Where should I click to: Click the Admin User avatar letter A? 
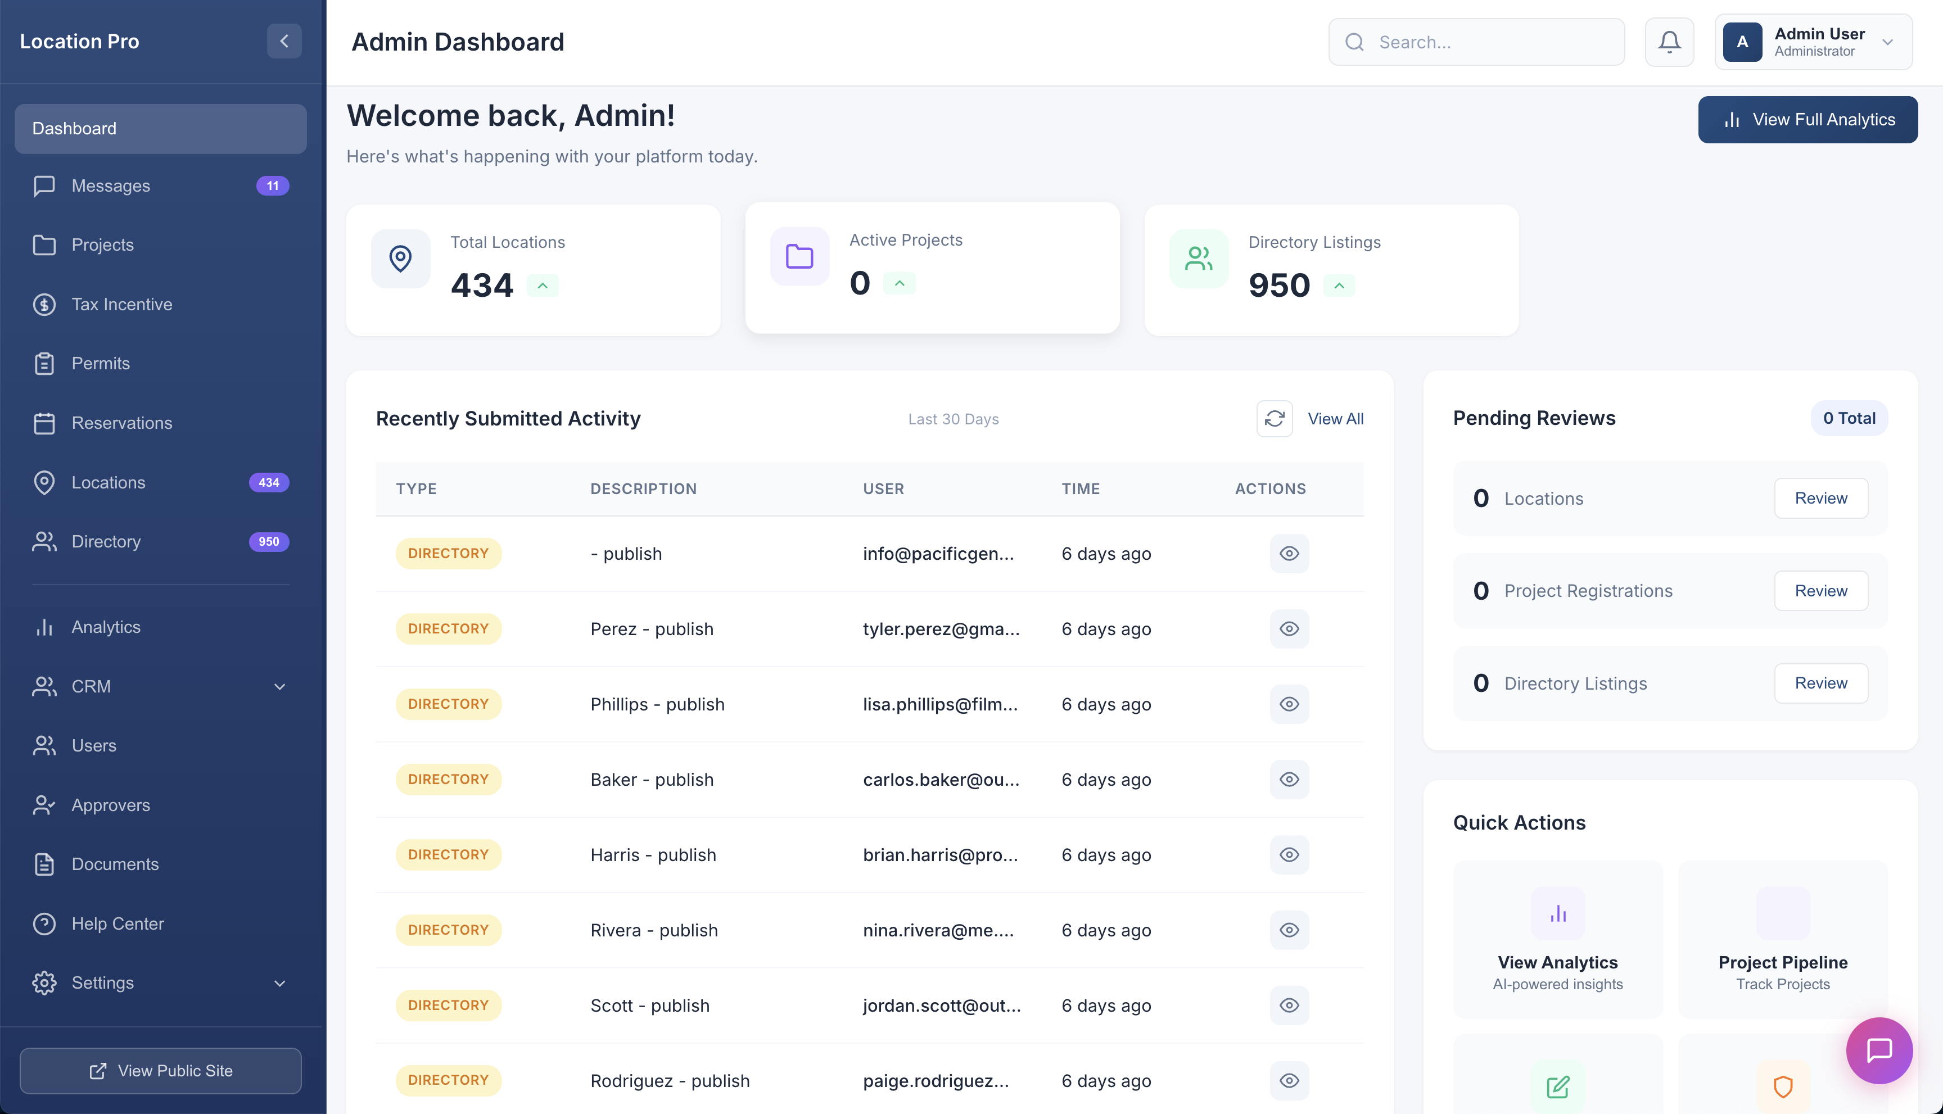point(1742,42)
